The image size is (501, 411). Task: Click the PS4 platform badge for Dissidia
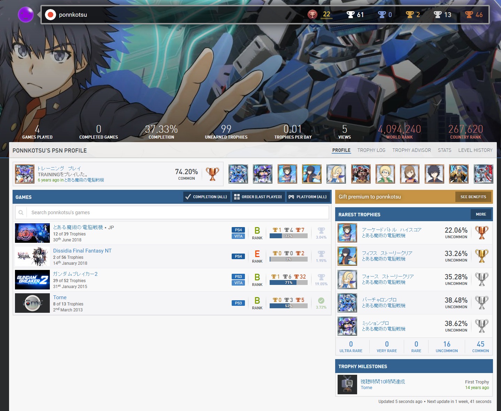(238, 256)
